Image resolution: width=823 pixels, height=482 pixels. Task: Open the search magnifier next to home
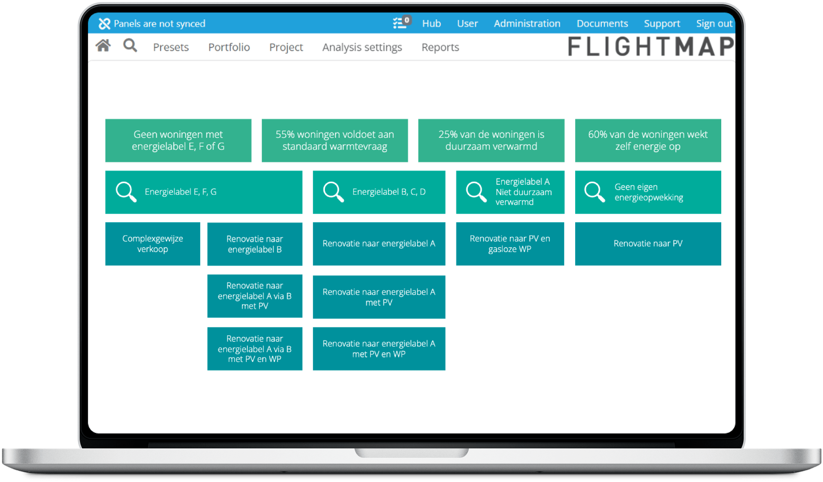(130, 46)
